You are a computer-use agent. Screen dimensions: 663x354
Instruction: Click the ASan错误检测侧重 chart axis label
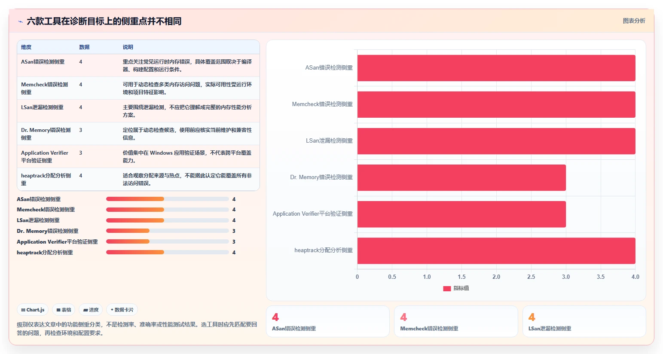coord(329,68)
